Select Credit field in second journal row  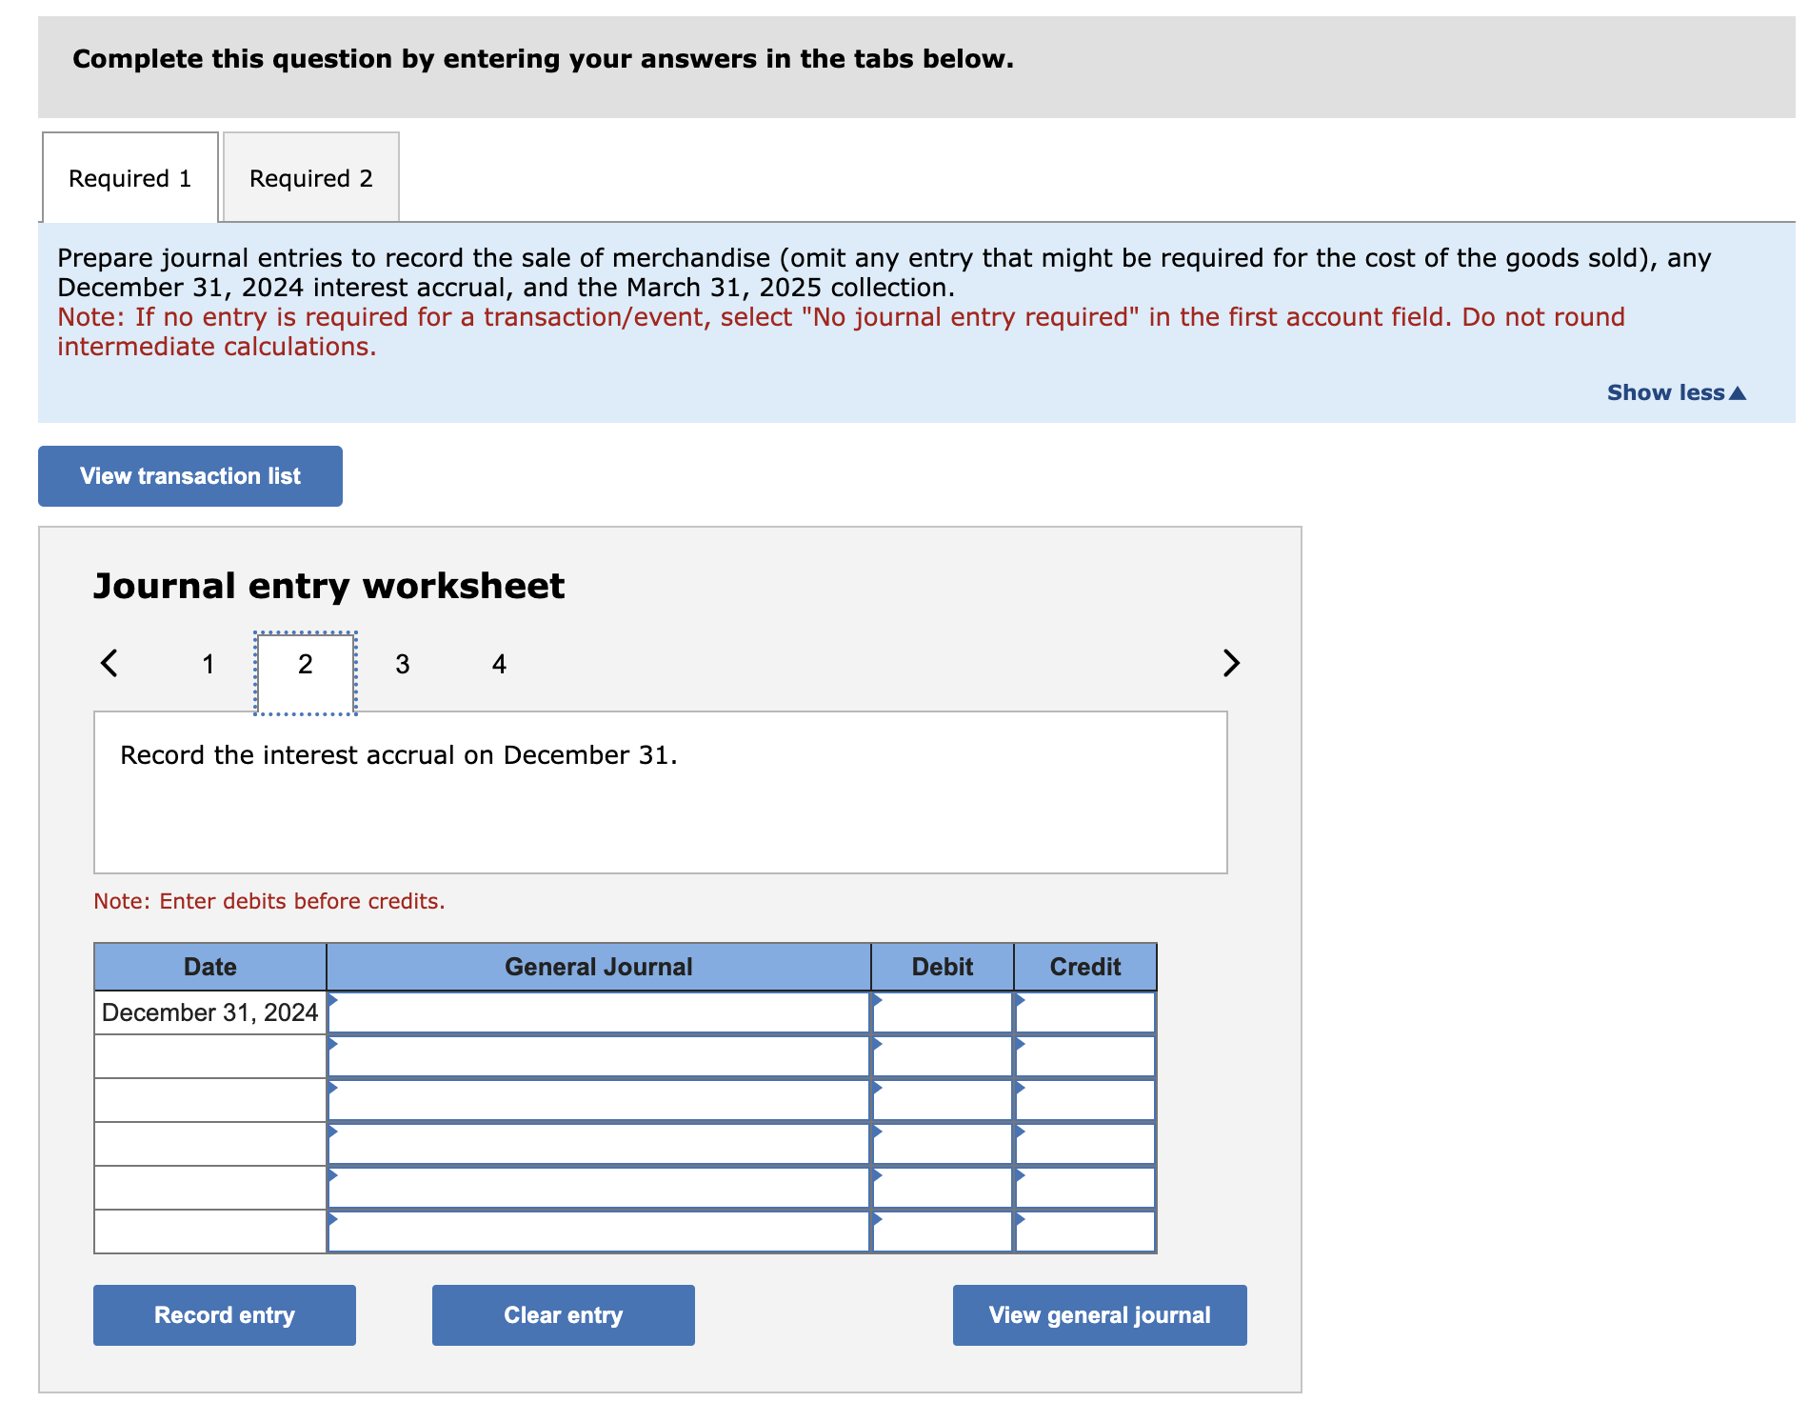[x=1085, y=1056]
